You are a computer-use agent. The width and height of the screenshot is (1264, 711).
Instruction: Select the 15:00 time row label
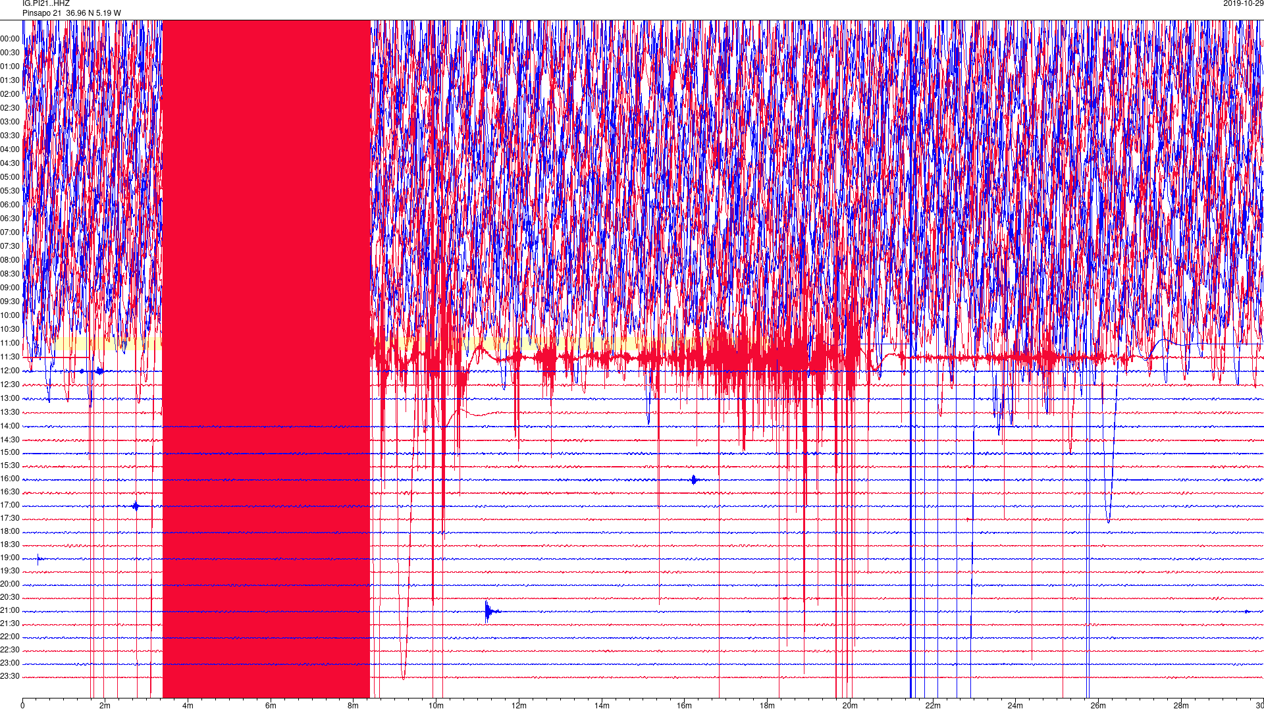point(10,452)
